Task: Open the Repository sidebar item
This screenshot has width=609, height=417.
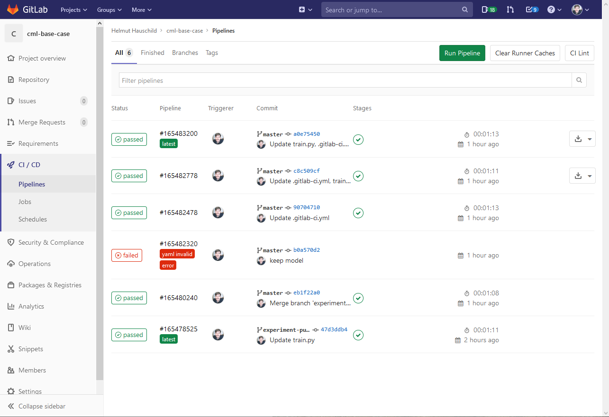Action: 48,80
